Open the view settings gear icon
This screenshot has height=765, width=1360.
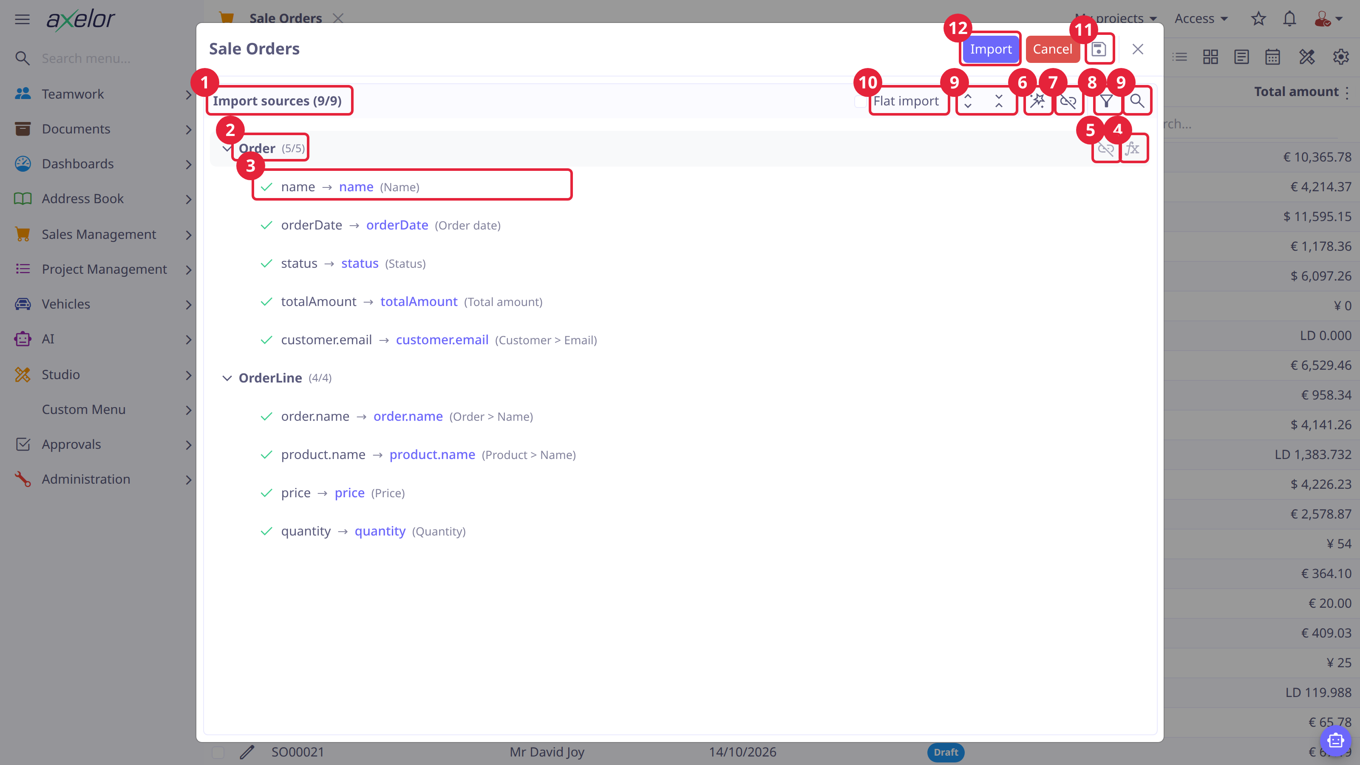tap(1341, 57)
